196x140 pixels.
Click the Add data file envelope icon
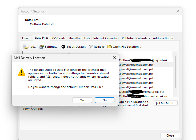(x=25, y=47)
